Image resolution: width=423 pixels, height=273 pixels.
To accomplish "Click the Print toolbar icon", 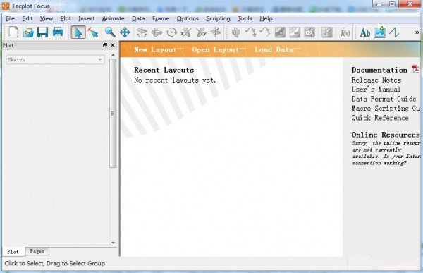I will coord(58,32).
